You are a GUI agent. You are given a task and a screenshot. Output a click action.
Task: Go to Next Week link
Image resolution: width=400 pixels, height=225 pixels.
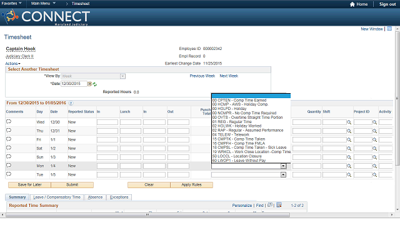(229, 76)
